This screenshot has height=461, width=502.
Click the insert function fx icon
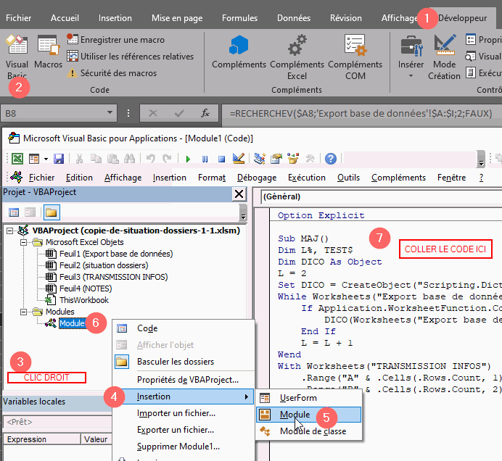pos(206,113)
